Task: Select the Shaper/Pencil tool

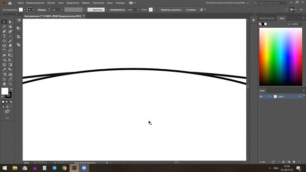Action: (4, 46)
